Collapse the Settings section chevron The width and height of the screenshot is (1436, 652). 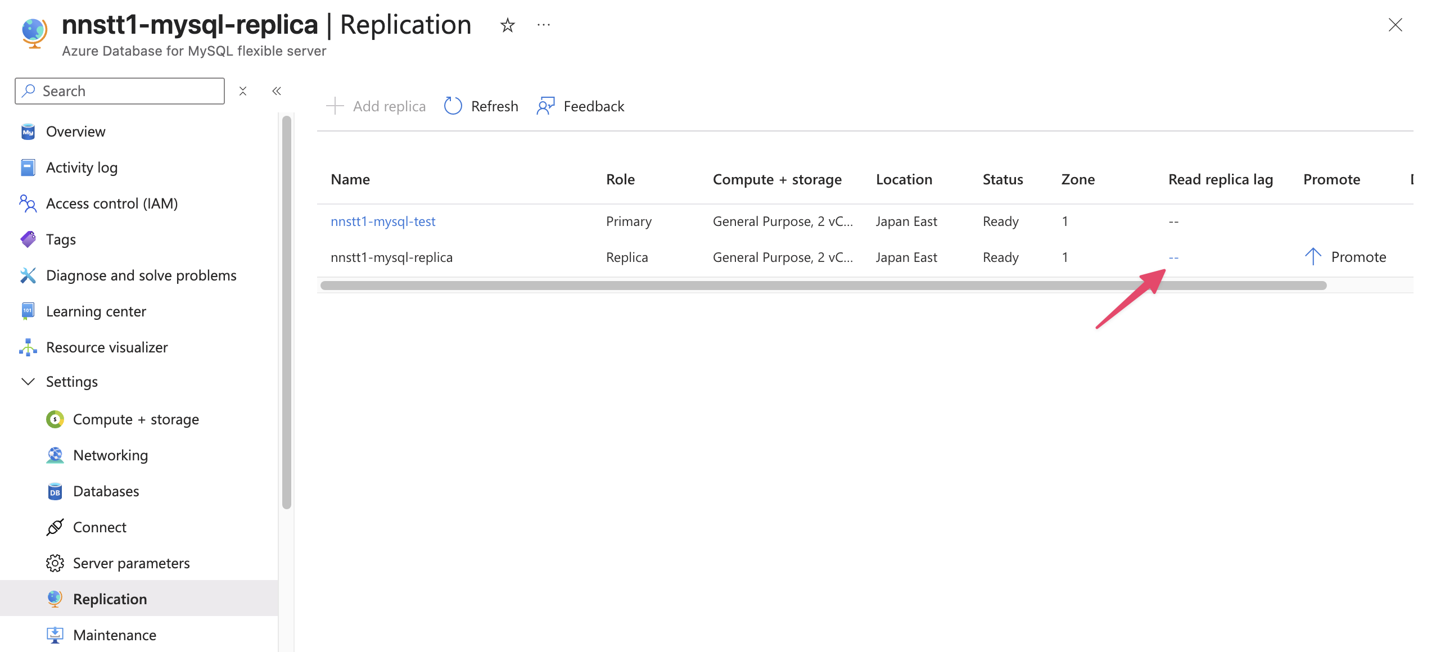coord(28,382)
